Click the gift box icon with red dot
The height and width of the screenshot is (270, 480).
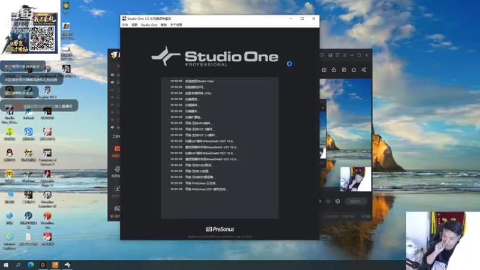click(324, 70)
